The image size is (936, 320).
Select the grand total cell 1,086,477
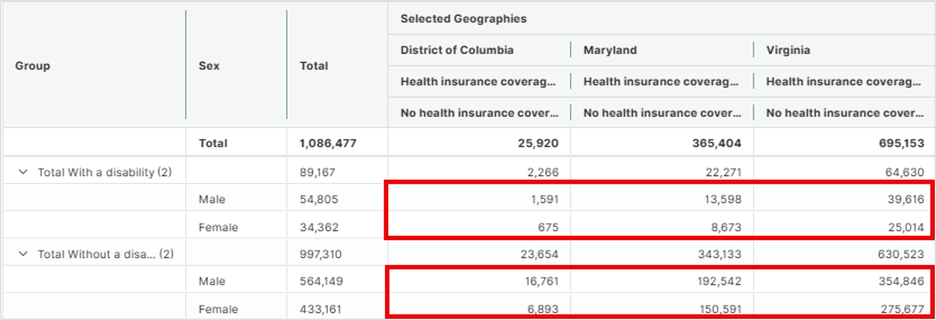coord(328,143)
